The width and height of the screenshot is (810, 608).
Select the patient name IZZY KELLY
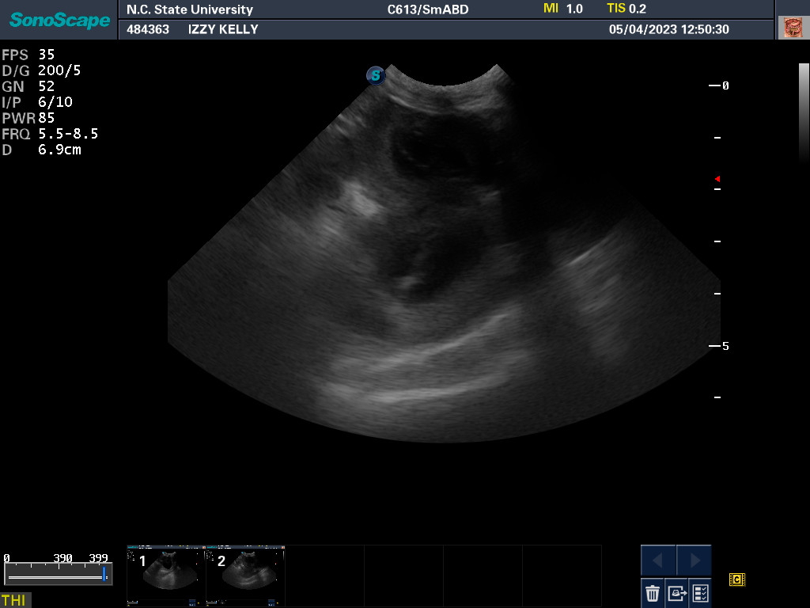click(x=223, y=29)
